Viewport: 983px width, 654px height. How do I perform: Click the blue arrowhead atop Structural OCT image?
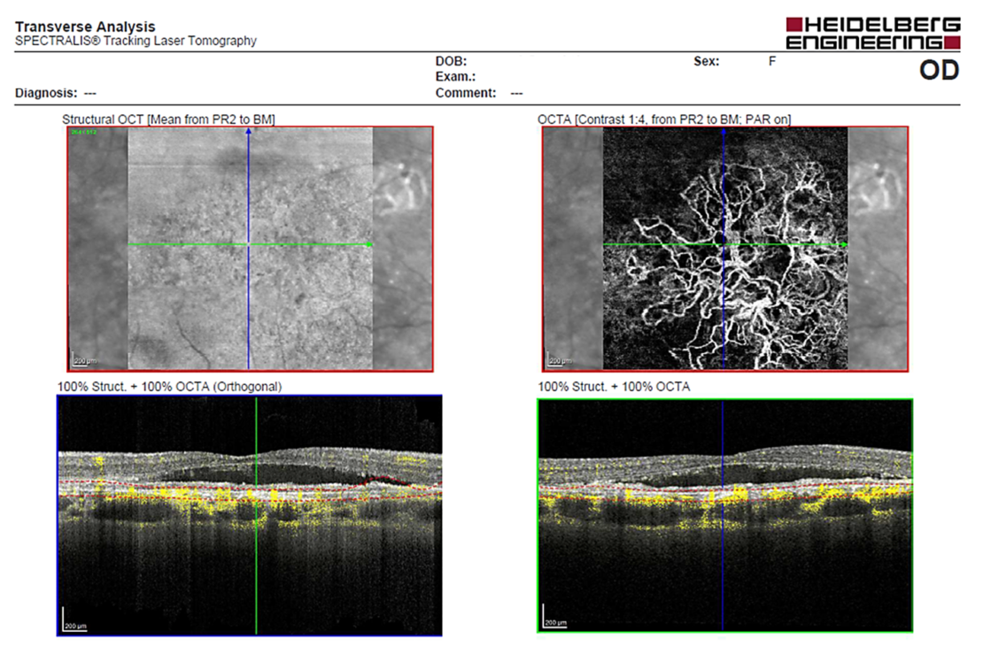coord(249,132)
